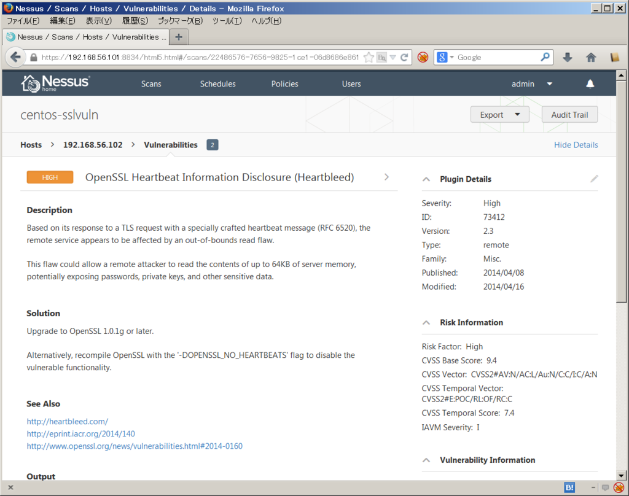Click the search magnifier icon
629x496 pixels.
click(x=545, y=57)
